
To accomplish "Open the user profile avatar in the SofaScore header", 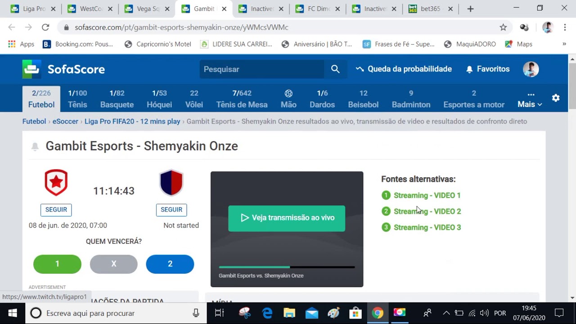I will [x=531, y=69].
